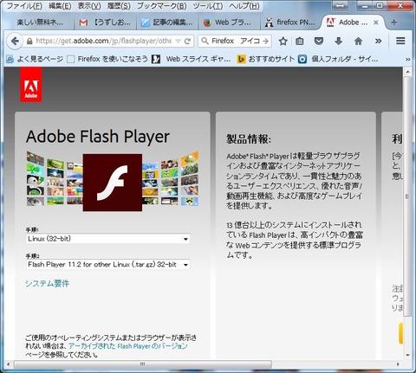Expand the bookmarks toolbar overflow chevron

[407, 59]
